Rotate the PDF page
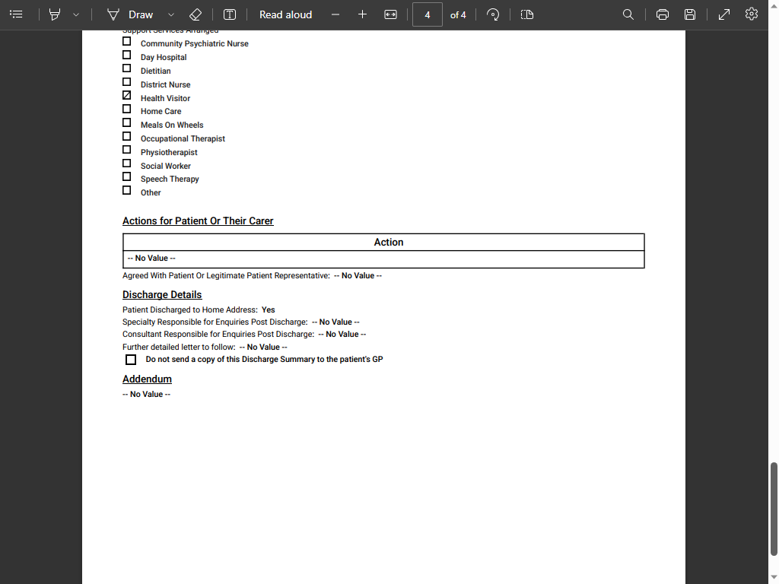 (x=493, y=14)
